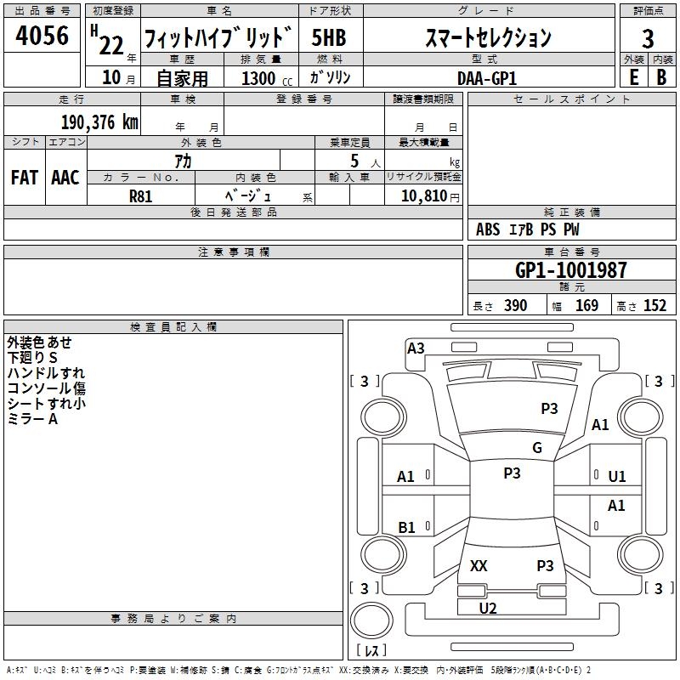Click the G windshield chip marker
680x680 pixels.
(x=536, y=448)
